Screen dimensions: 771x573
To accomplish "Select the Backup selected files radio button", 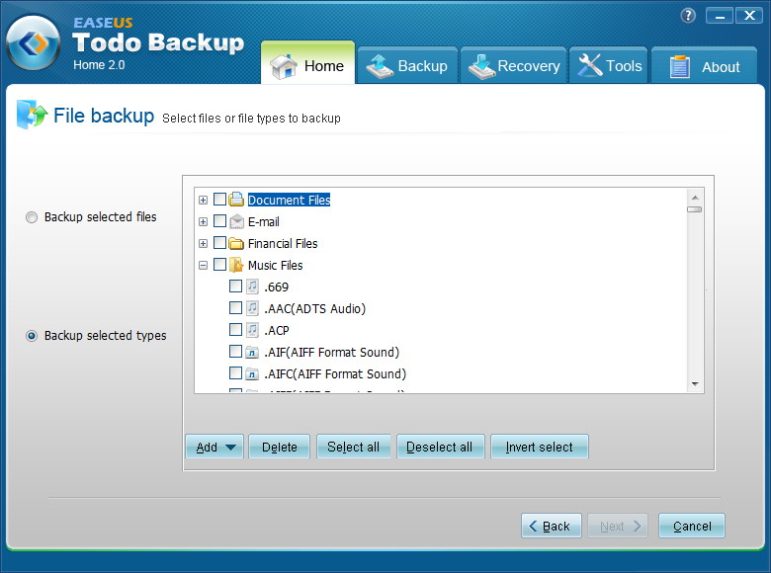I will point(32,217).
